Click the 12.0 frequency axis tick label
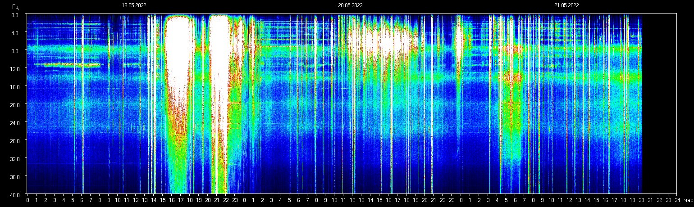This screenshot has width=694, height=207. (14, 69)
